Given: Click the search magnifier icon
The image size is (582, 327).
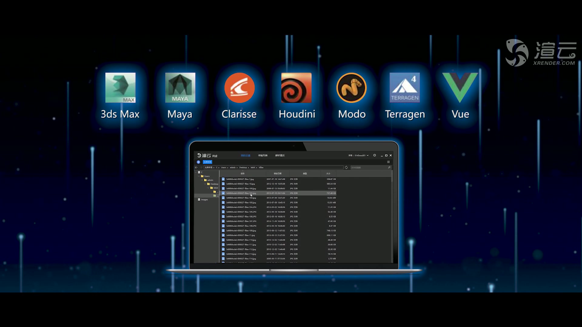Looking at the screenshot, I should point(389,167).
